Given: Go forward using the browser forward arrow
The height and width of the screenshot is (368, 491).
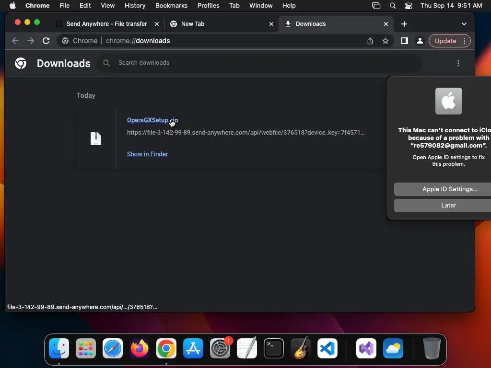Looking at the screenshot, I should point(30,41).
